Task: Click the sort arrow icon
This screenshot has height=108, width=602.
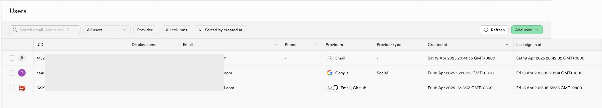Action: coord(200,30)
